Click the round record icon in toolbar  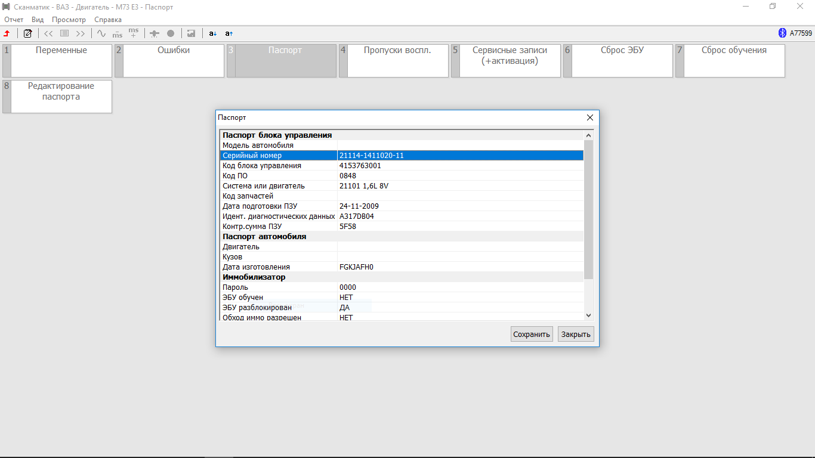coord(171,33)
